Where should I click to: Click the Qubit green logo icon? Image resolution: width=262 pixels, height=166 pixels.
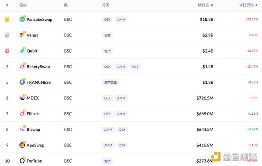(22, 51)
